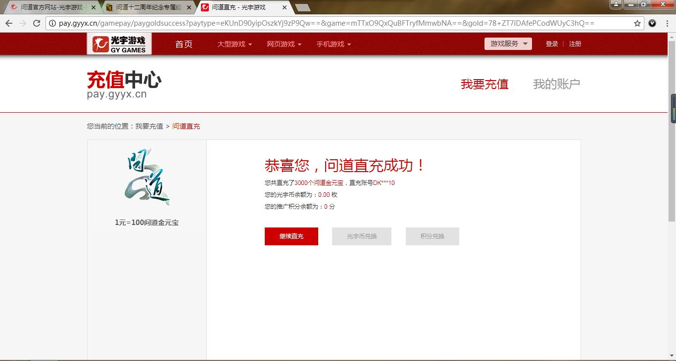Select the 我要充值 tab

point(484,84)
